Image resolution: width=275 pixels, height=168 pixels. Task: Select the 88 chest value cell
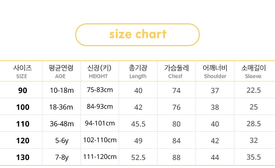pyautogui.click(x=176, y=157)
